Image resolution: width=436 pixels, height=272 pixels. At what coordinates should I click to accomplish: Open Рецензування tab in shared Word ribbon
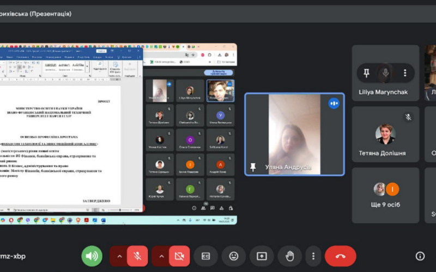point(53,57)
